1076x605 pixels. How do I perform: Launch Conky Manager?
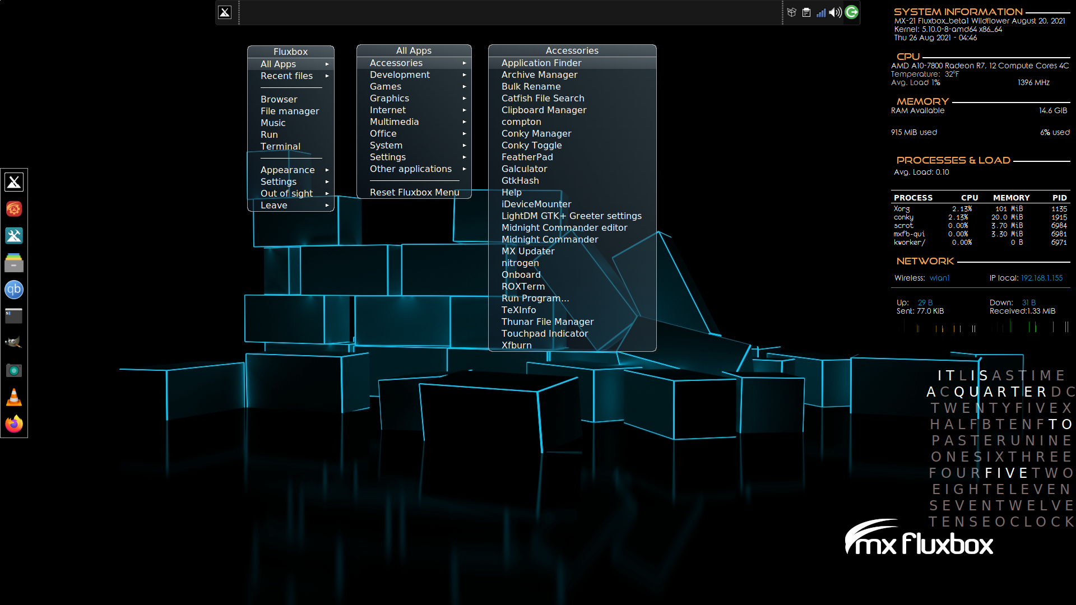(x=572, y=134)
